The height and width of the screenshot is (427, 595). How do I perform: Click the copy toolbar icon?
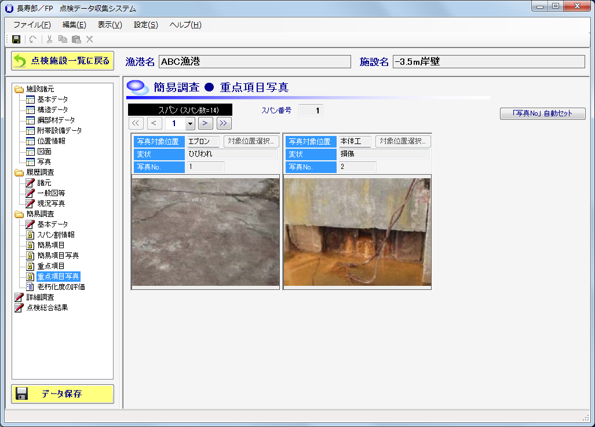[x=63, y=39]
